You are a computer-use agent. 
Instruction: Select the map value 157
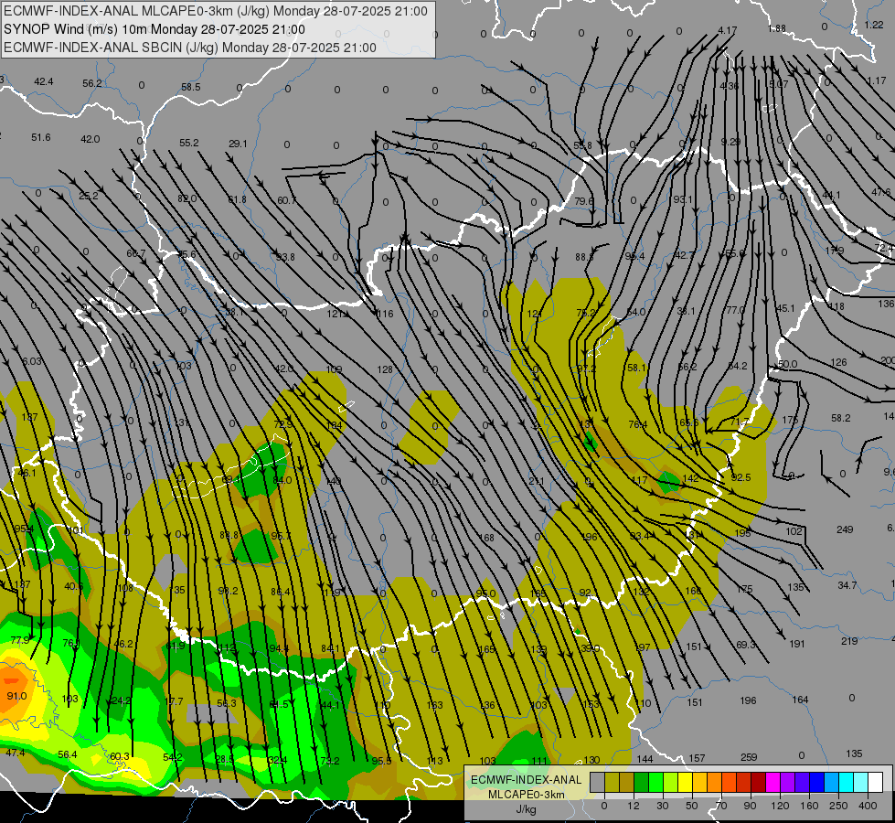[697, 758]
